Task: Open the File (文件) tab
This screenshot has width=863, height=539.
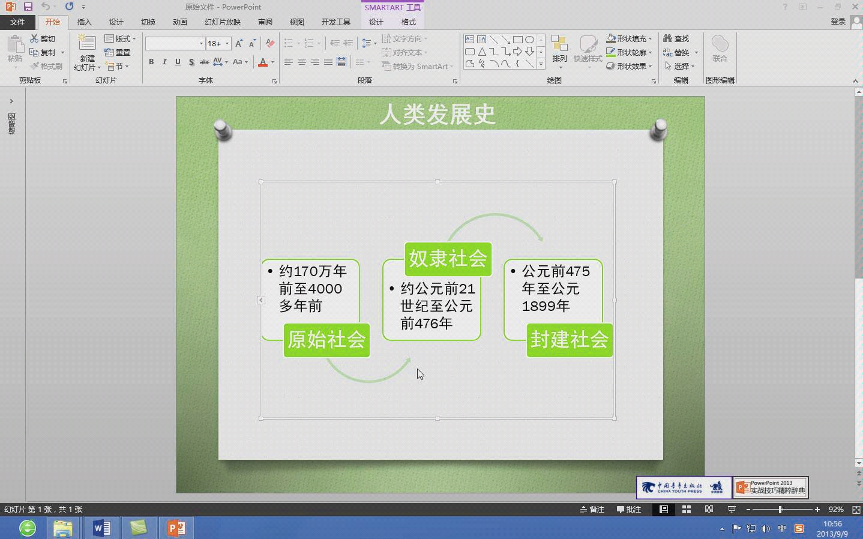Action: 17,22
